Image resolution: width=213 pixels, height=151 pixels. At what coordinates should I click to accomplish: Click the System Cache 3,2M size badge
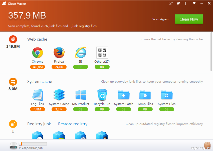[x=59, y=109]
